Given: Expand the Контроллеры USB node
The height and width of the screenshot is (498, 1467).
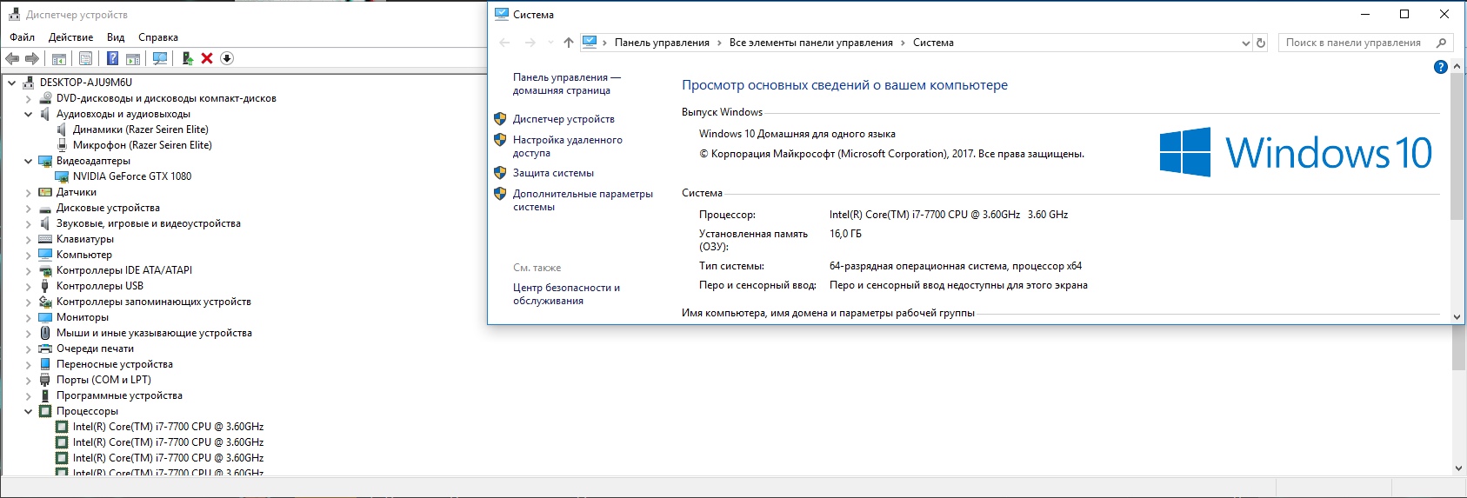Looking at the screenshot, I should [29, 286].
